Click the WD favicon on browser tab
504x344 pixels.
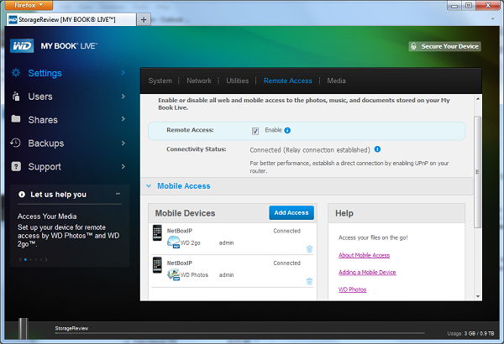[x=13, y=19]
